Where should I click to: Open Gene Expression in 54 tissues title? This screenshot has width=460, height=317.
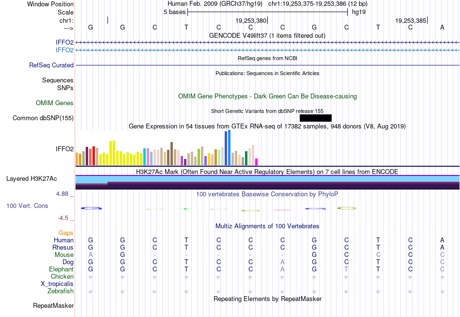pos(267,127)
